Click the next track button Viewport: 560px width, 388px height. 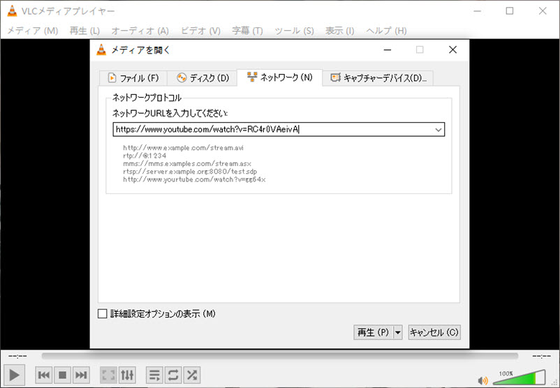pos(81,375)
